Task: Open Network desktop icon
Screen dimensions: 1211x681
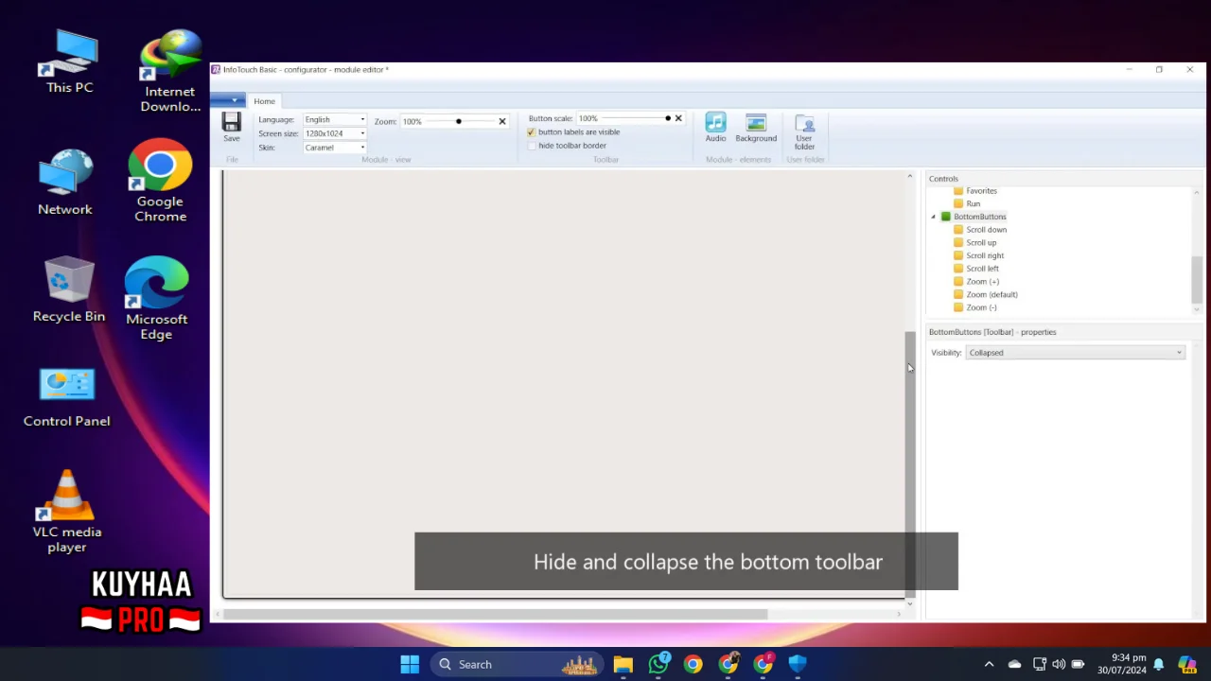Action: pyautogui.click(x=65, y=182)
